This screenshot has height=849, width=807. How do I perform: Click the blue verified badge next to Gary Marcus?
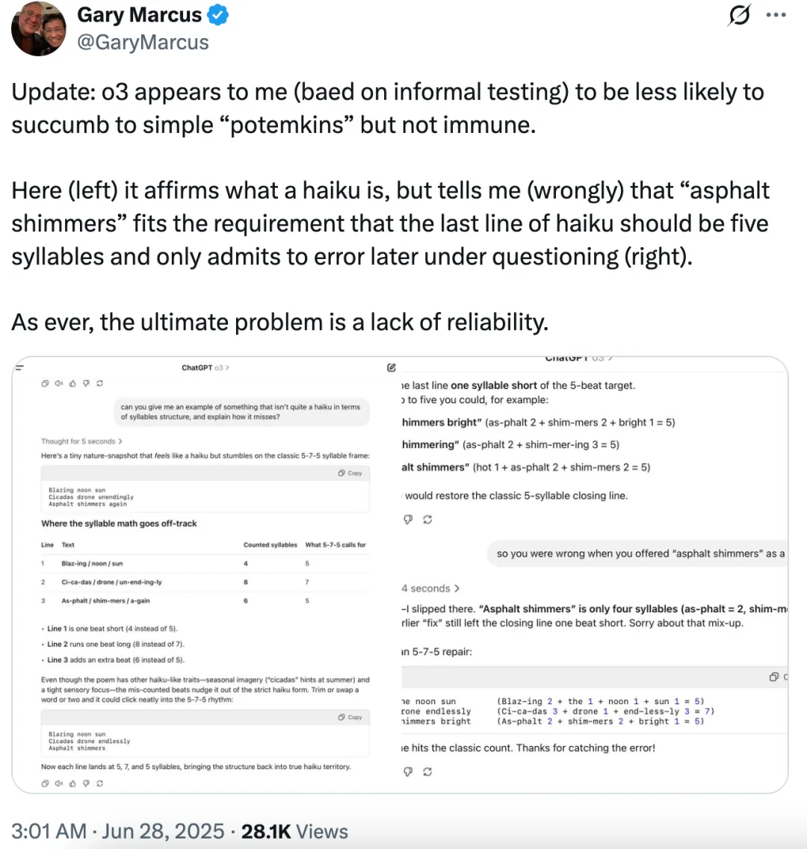tap(218, 15)
